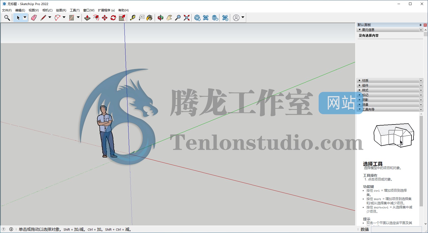Image resolution: width=428 pixels, height=233 pixels.
Task: Open the 帮助(H) menu
Action: [123, 10]
